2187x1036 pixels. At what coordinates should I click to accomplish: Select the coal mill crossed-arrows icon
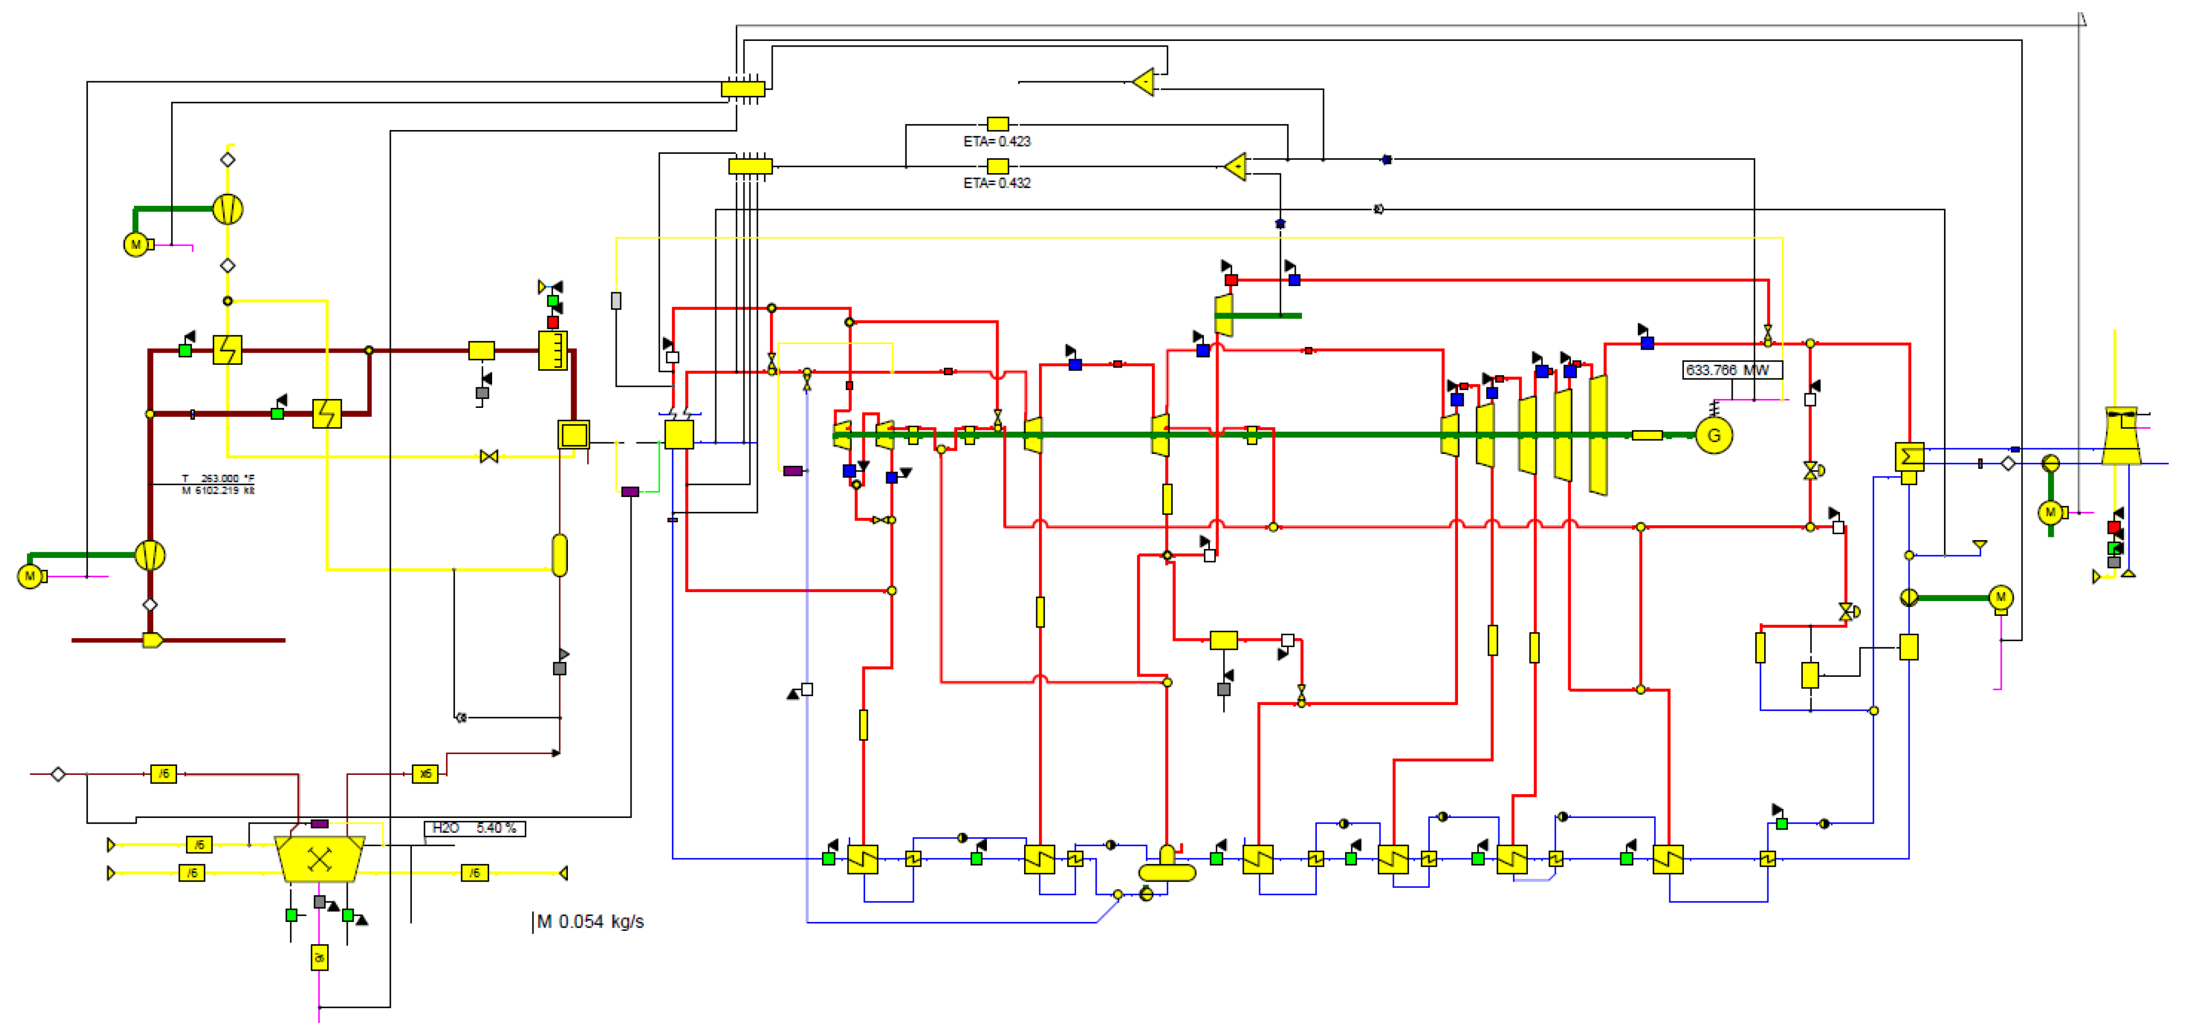319,859
